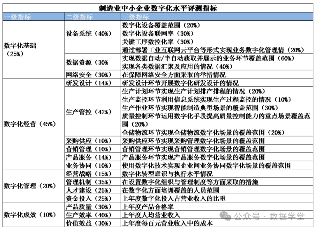This screenshot has width=315, height=229.
Task: Click the 研发设计（14%） cell
Action: (x=89, y=83)
